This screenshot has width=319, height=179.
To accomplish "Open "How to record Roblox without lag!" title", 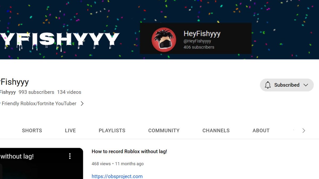I will pyautogui.click(x=129, y=151).
